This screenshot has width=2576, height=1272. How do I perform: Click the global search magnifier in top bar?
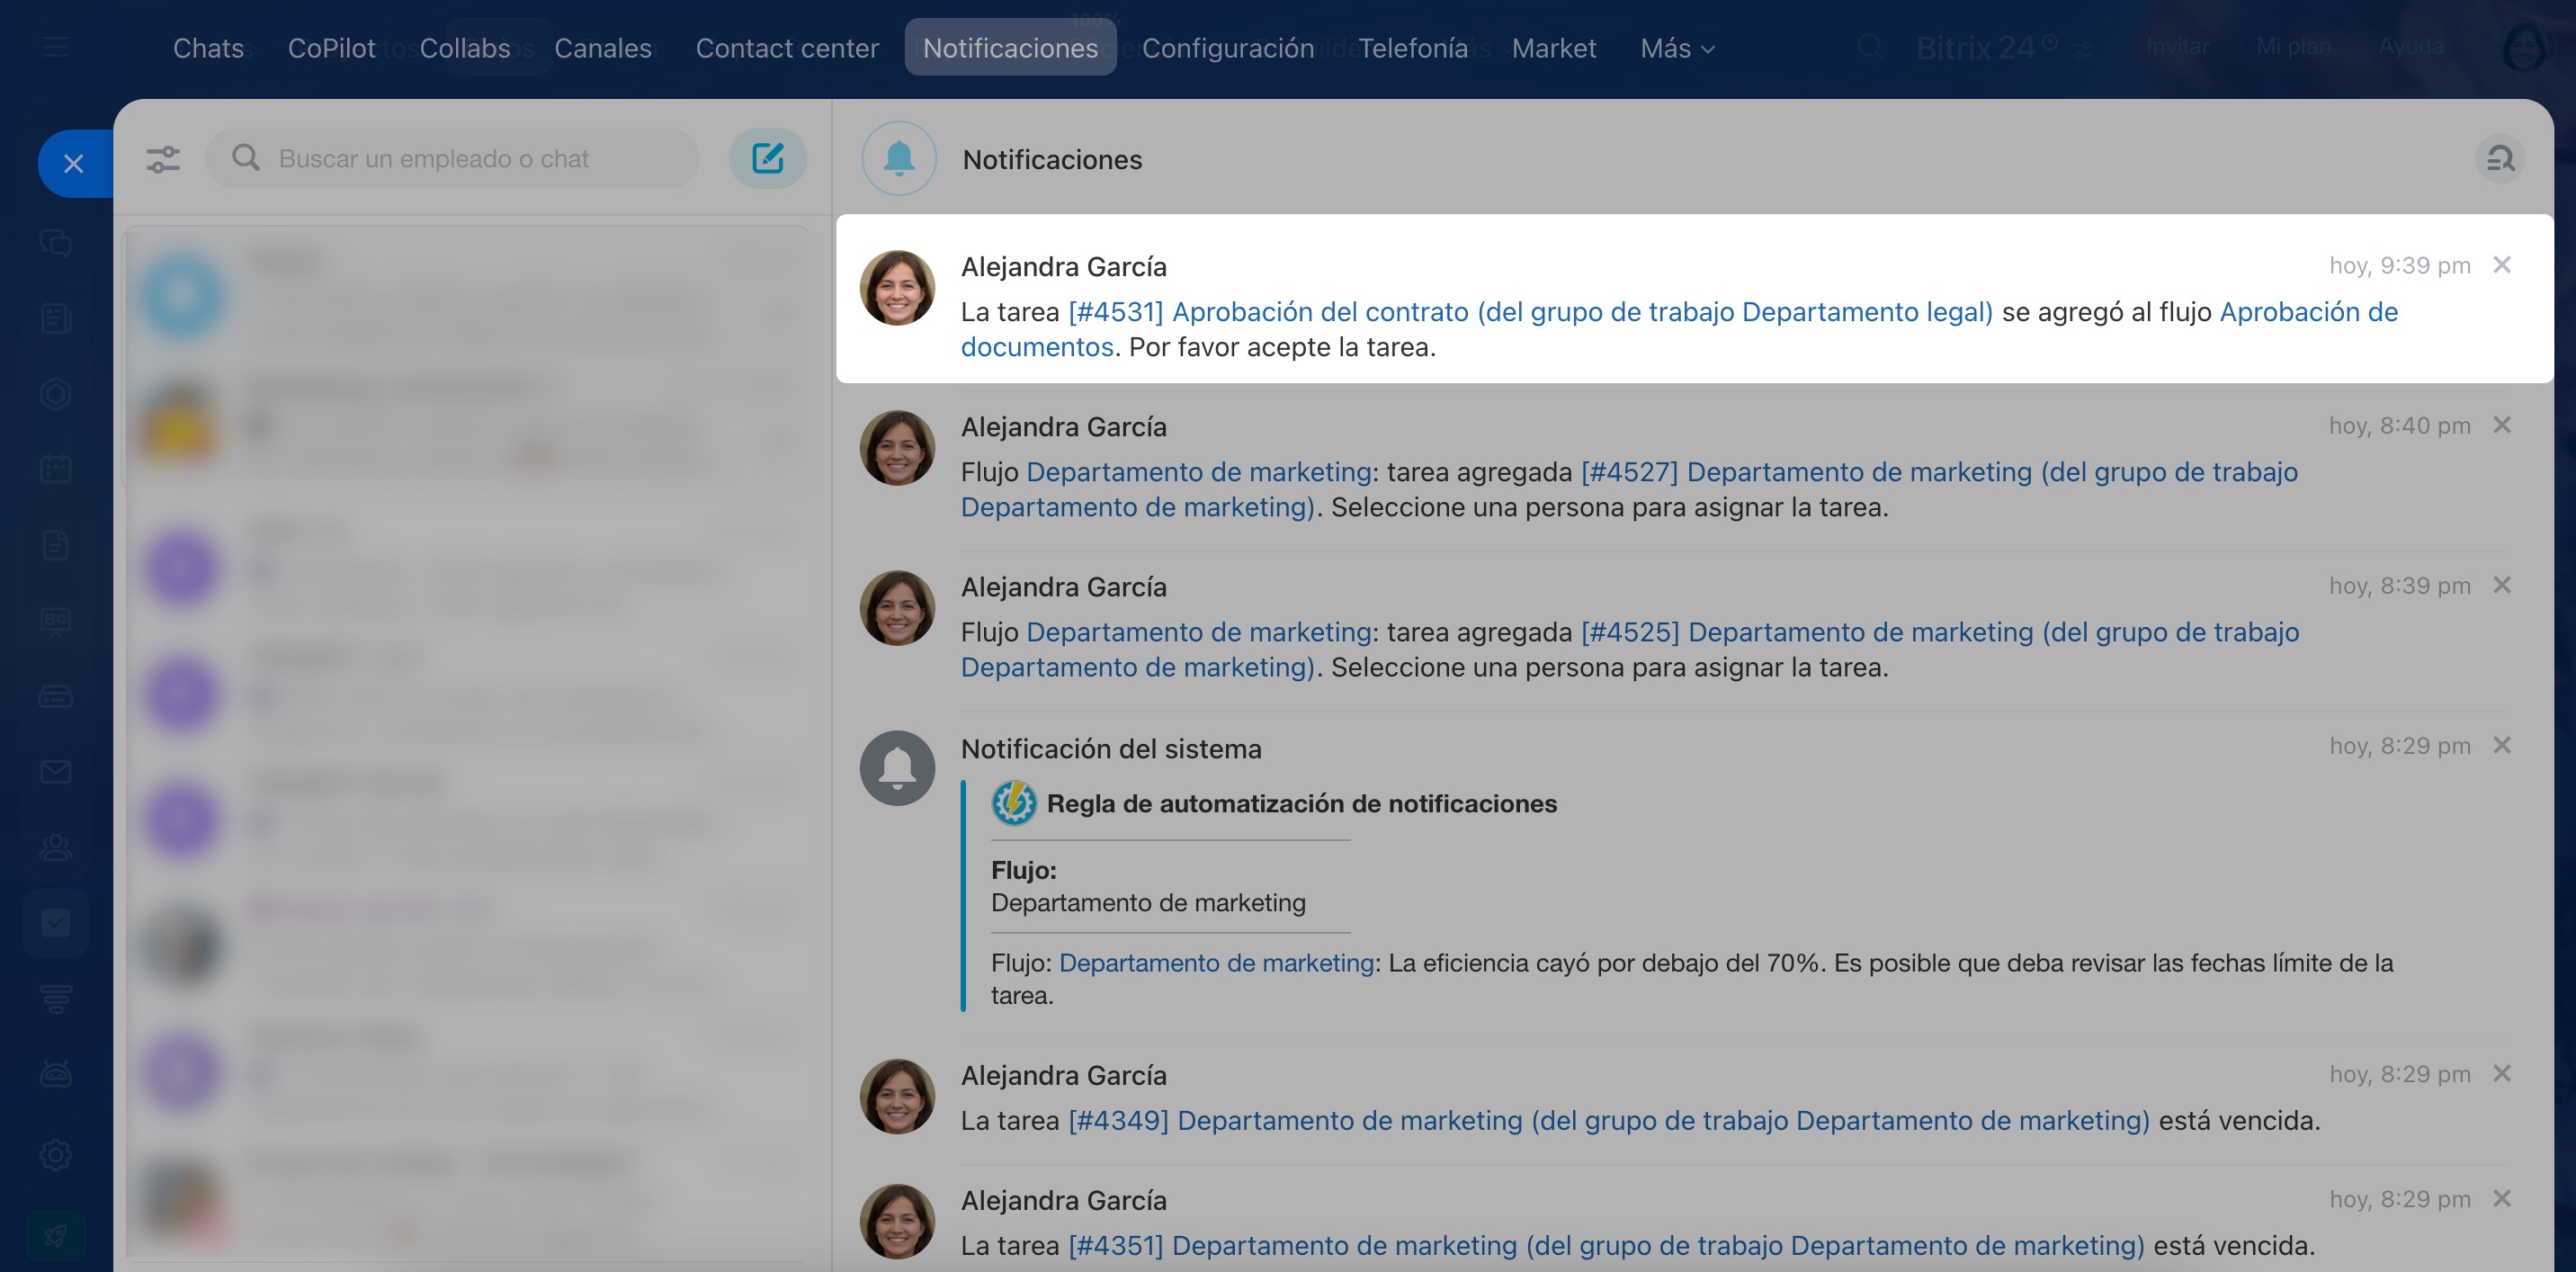click(1870, 47)
